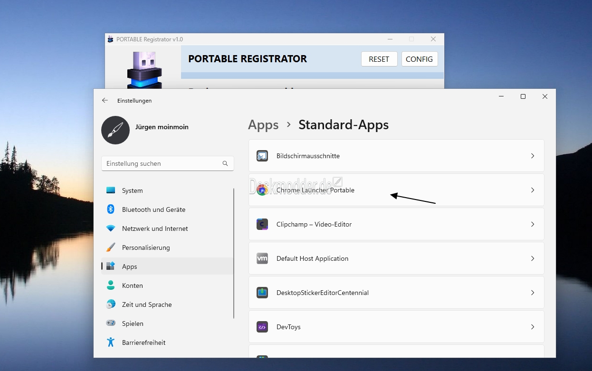Open Bluetooth und Geräte category
Screen dimensions: 592x371
[167, 209]
